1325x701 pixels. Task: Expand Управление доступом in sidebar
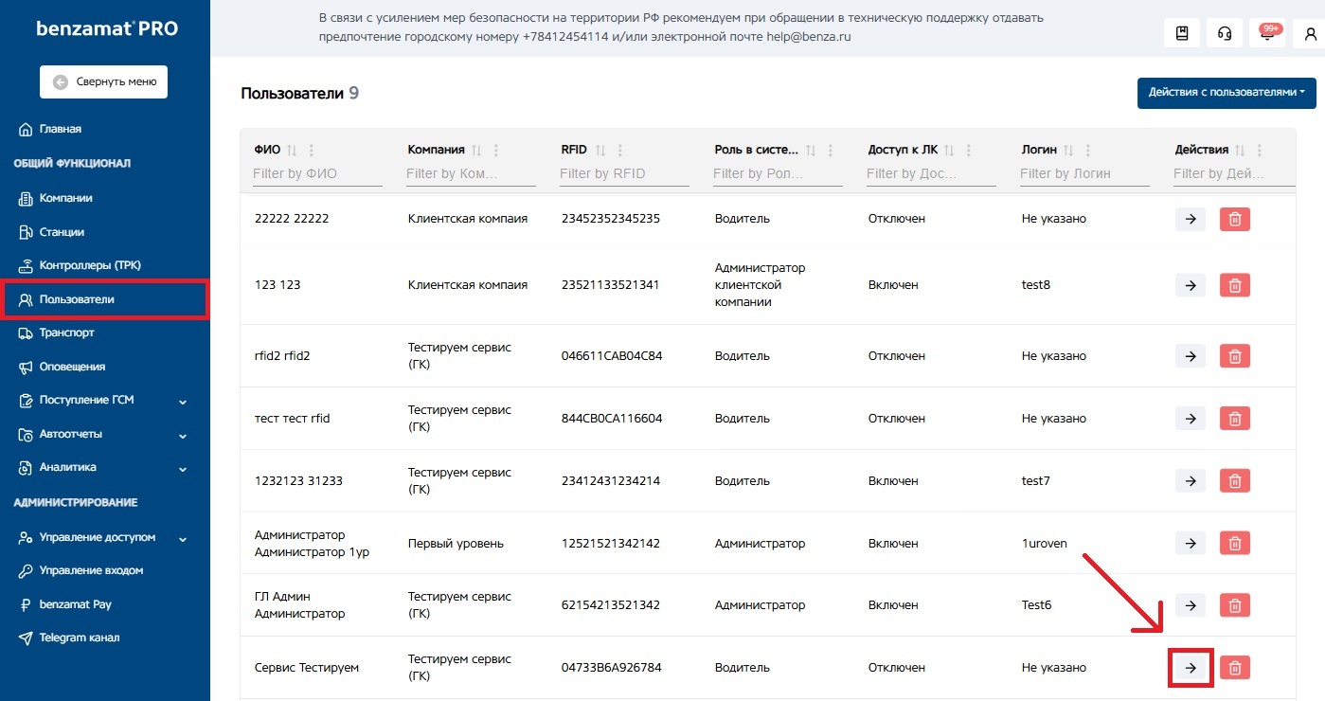point(183,538)
